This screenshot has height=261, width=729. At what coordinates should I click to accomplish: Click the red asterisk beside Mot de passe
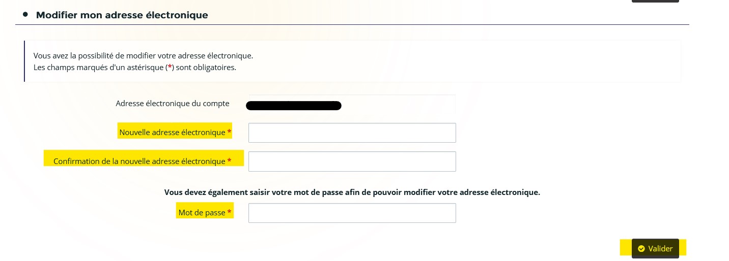[230, 212]
